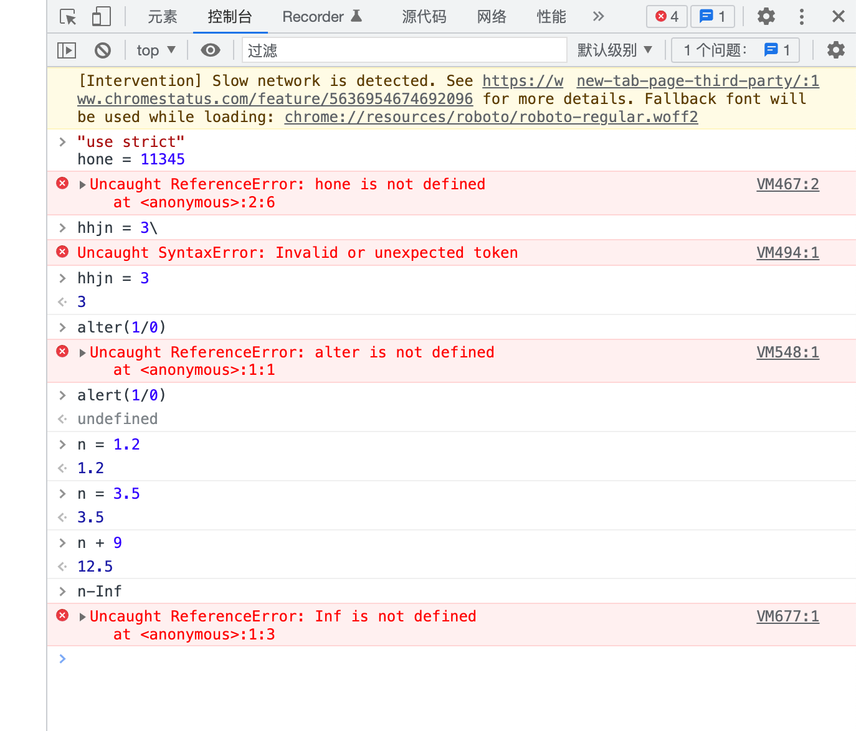Open the chromestatus feature link
This screenshot has height=731, width=856.
pos(275,99)
